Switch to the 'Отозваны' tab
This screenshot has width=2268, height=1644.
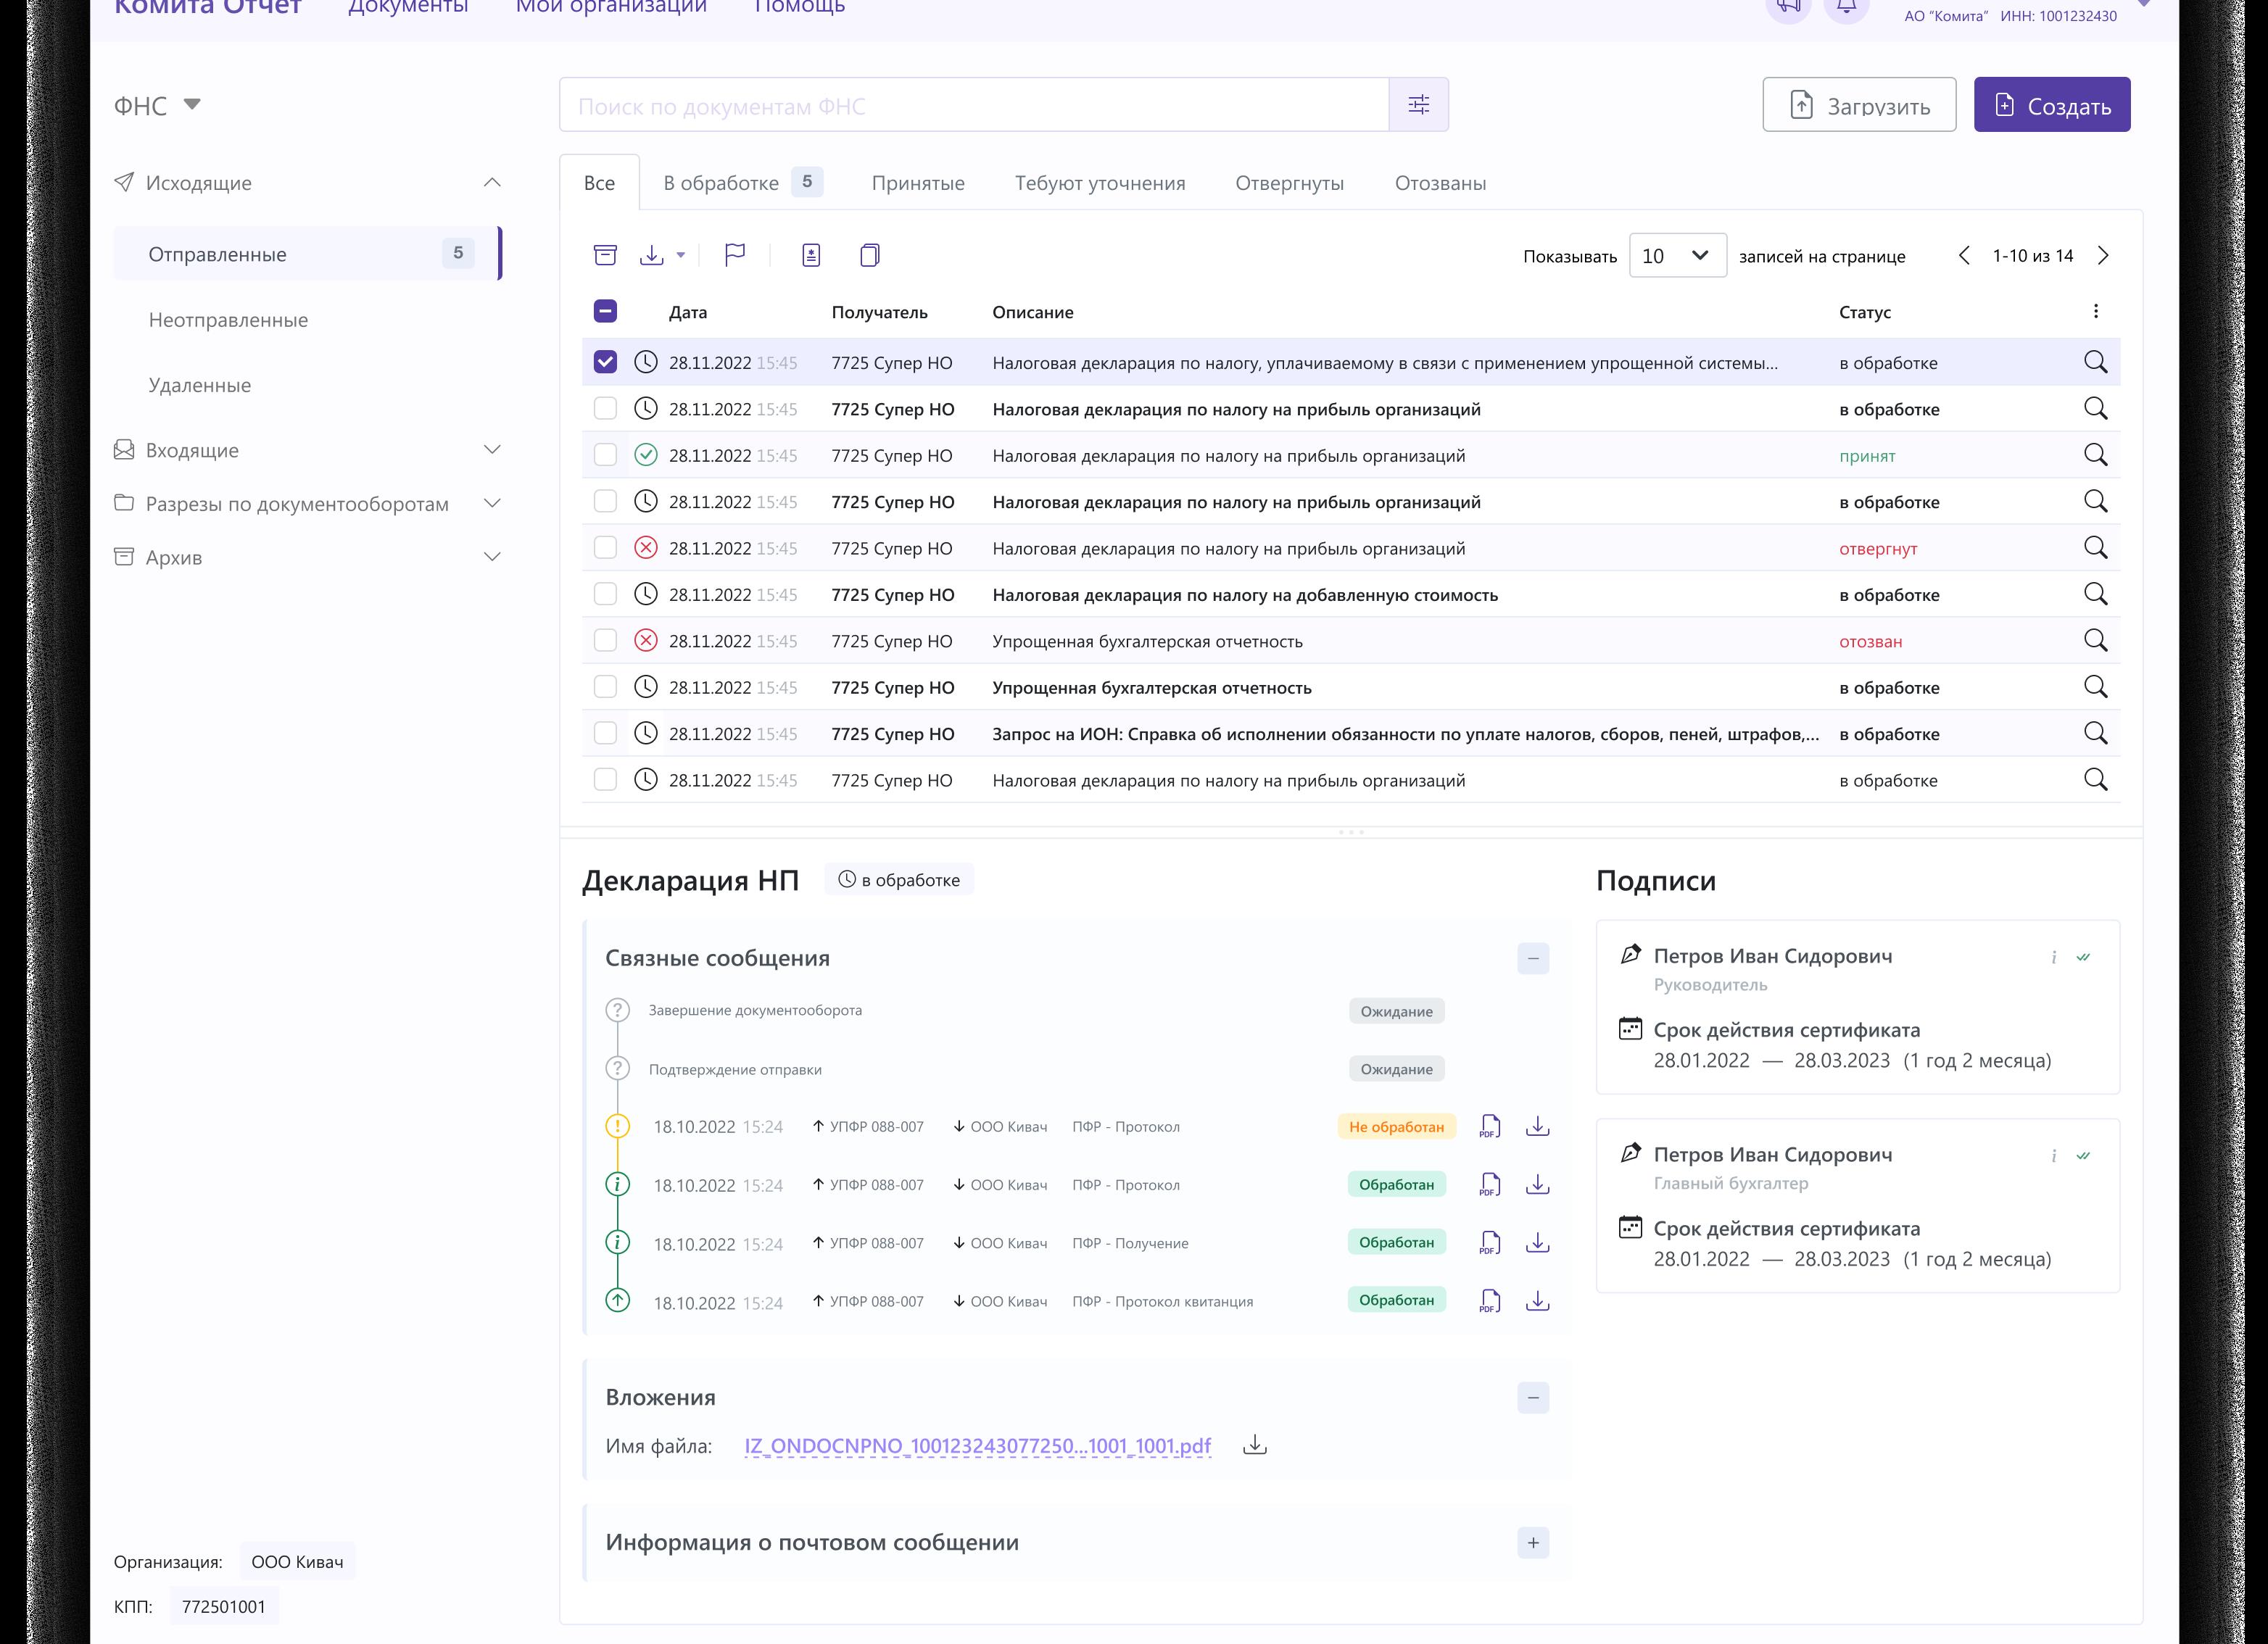[1440, 183]
